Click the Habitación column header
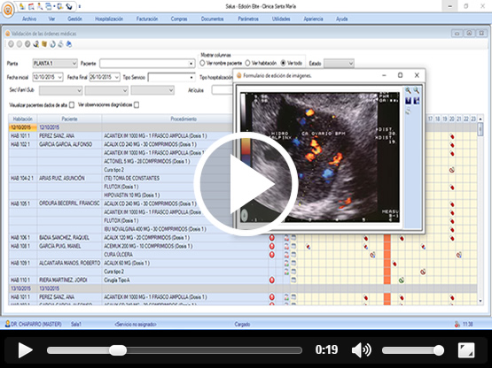Image resolution: width=492 pixels, height=368 pixels. tap(22, 119)
